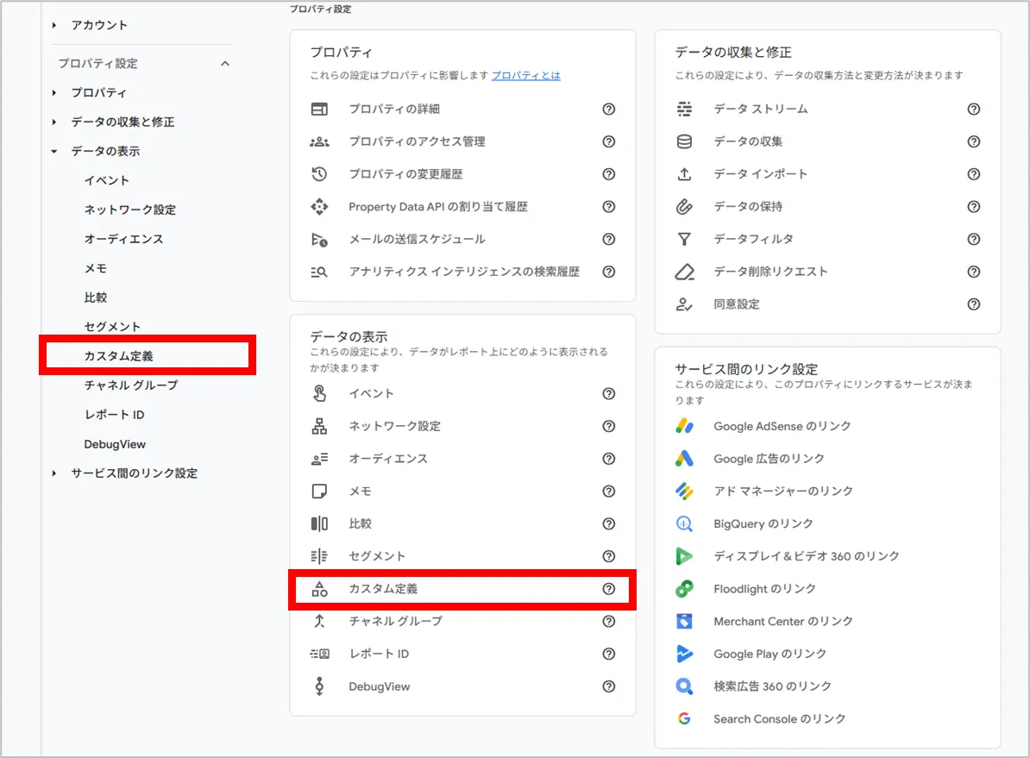This screenshot has width=1030, height=758.
Task: Select the データフィルタ funnel icon
Action: coord(684,239)
